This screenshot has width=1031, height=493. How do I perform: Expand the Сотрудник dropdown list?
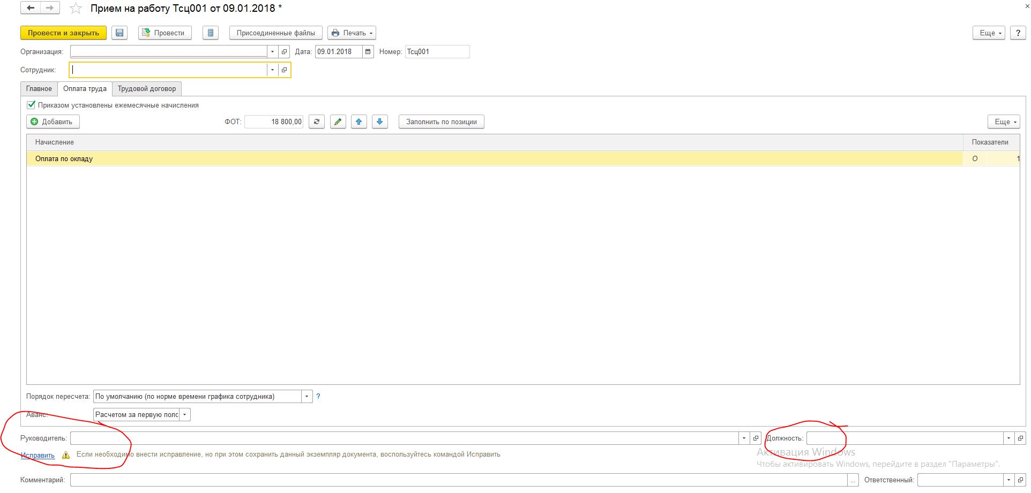coord(272,70)
